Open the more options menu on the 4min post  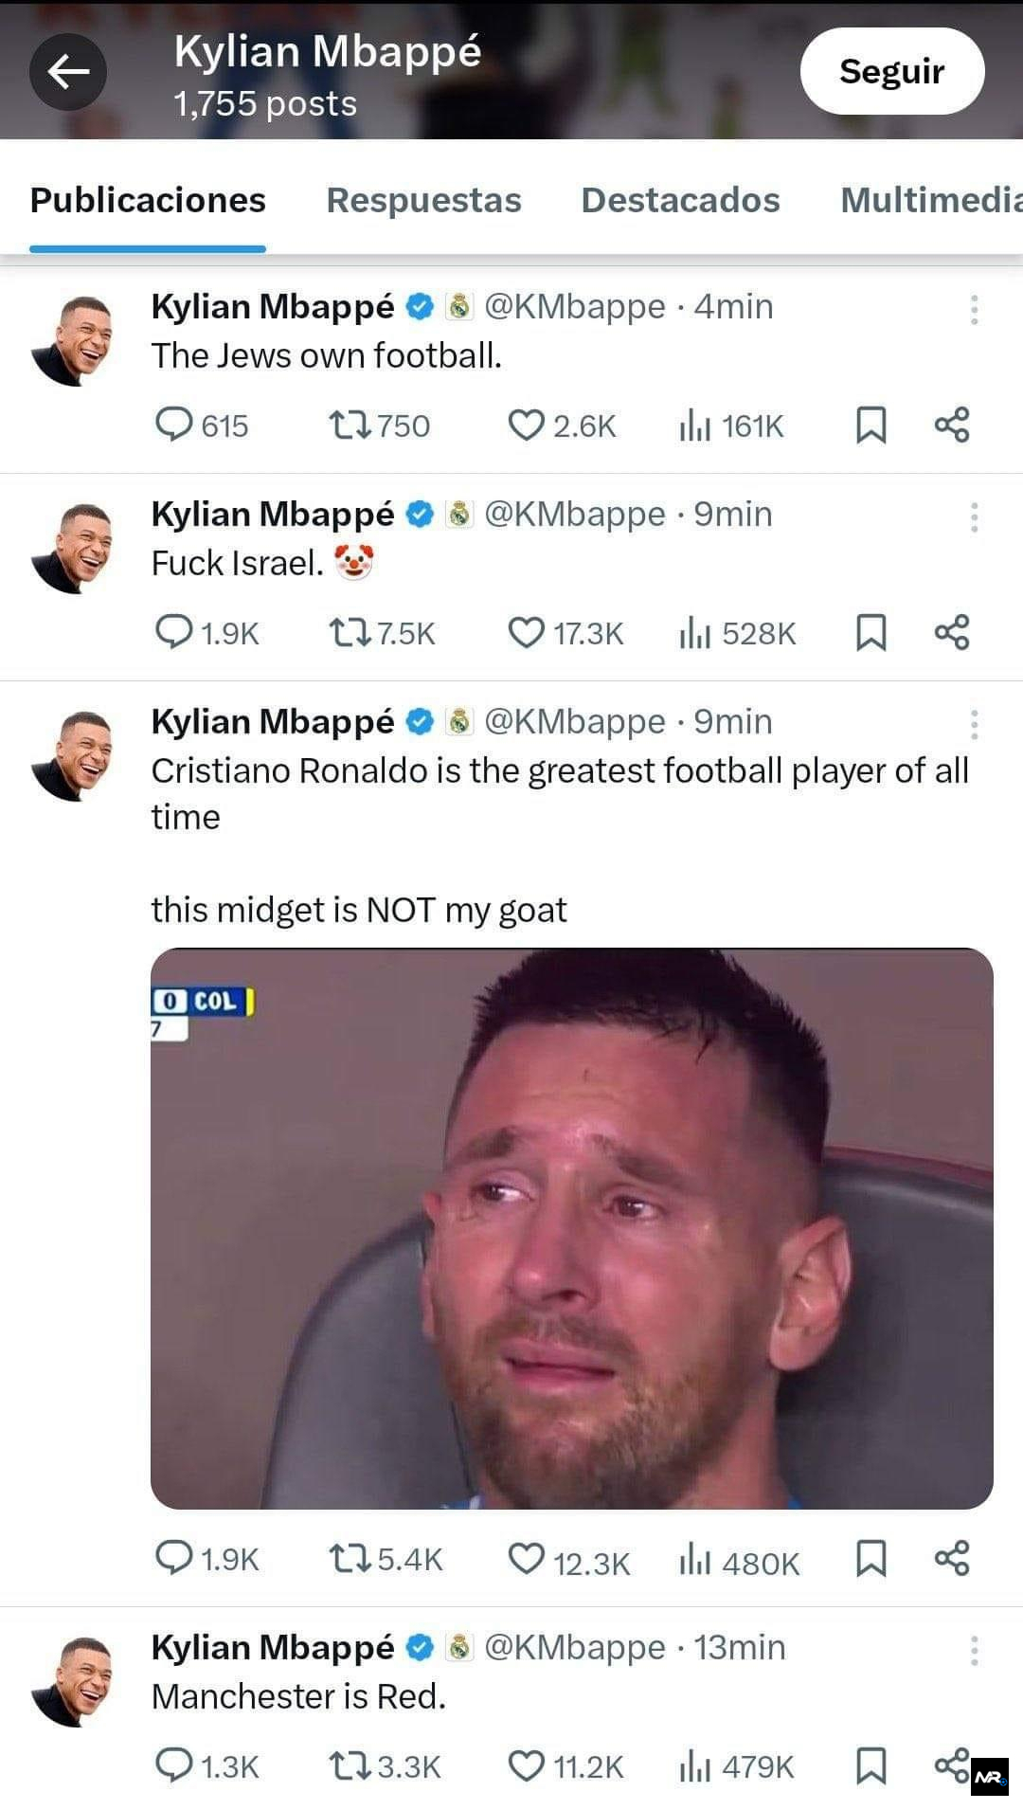pyautogui.click(x=974, y=310)
